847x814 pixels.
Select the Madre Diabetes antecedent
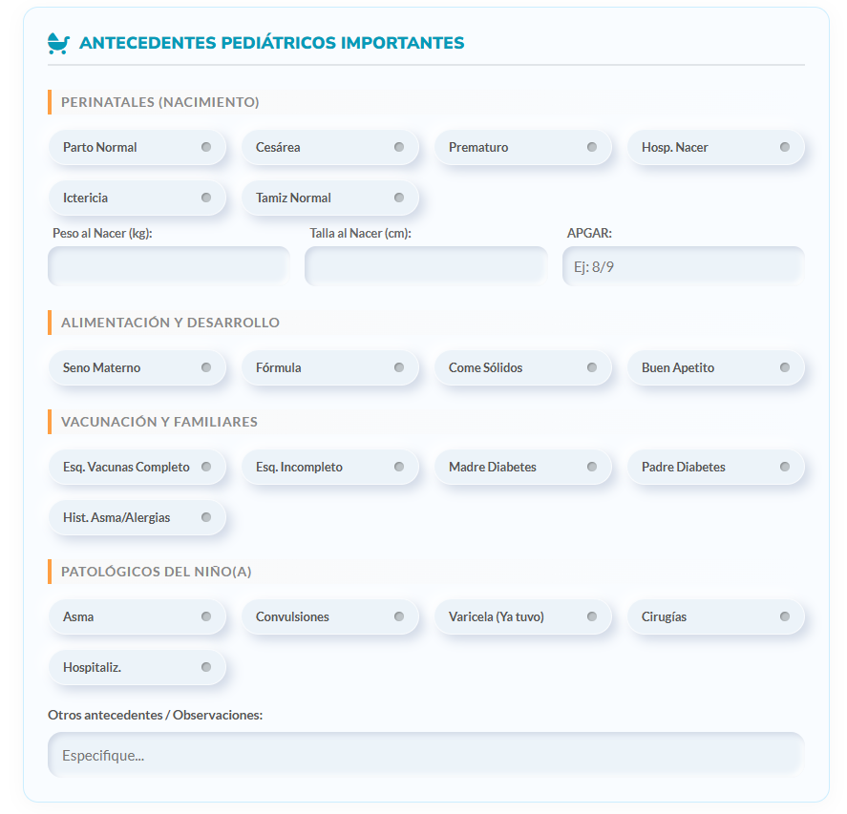pyautogui.click(x=523, y=467)
